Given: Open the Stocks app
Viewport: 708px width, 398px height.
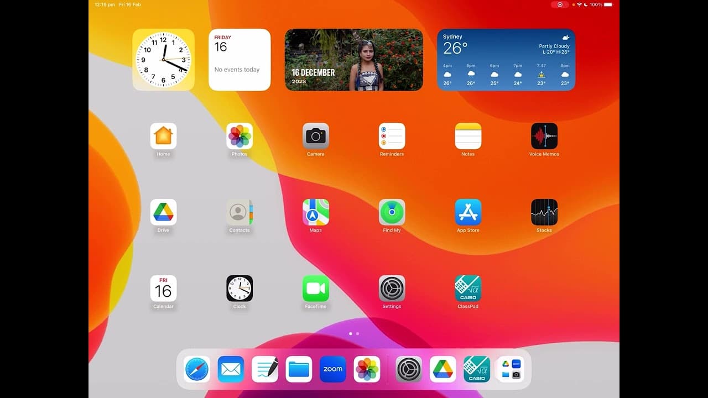Looking at the screenshot, I should (544, 212).
